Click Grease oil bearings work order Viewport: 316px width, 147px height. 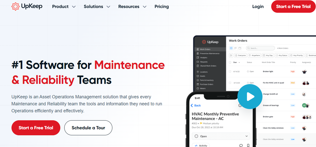pyautogui.click(x=271, y=105)
